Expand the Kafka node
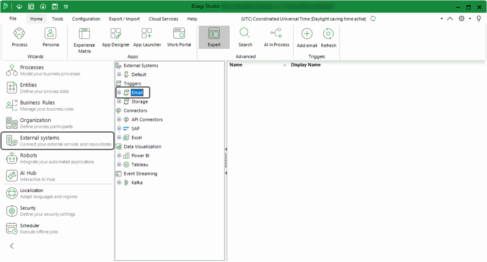Screen dimensions: 487x262 tap(119, 183)
